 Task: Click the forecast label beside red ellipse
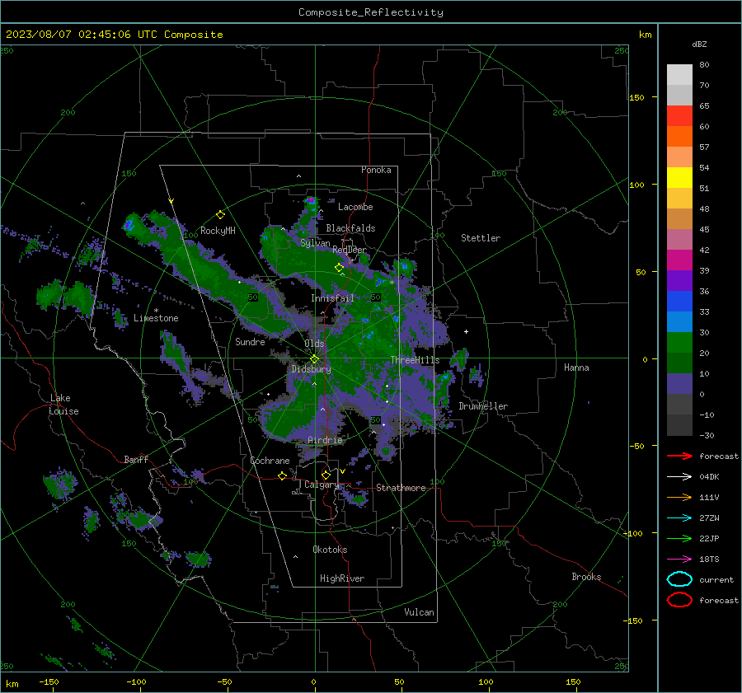[719, 600]
